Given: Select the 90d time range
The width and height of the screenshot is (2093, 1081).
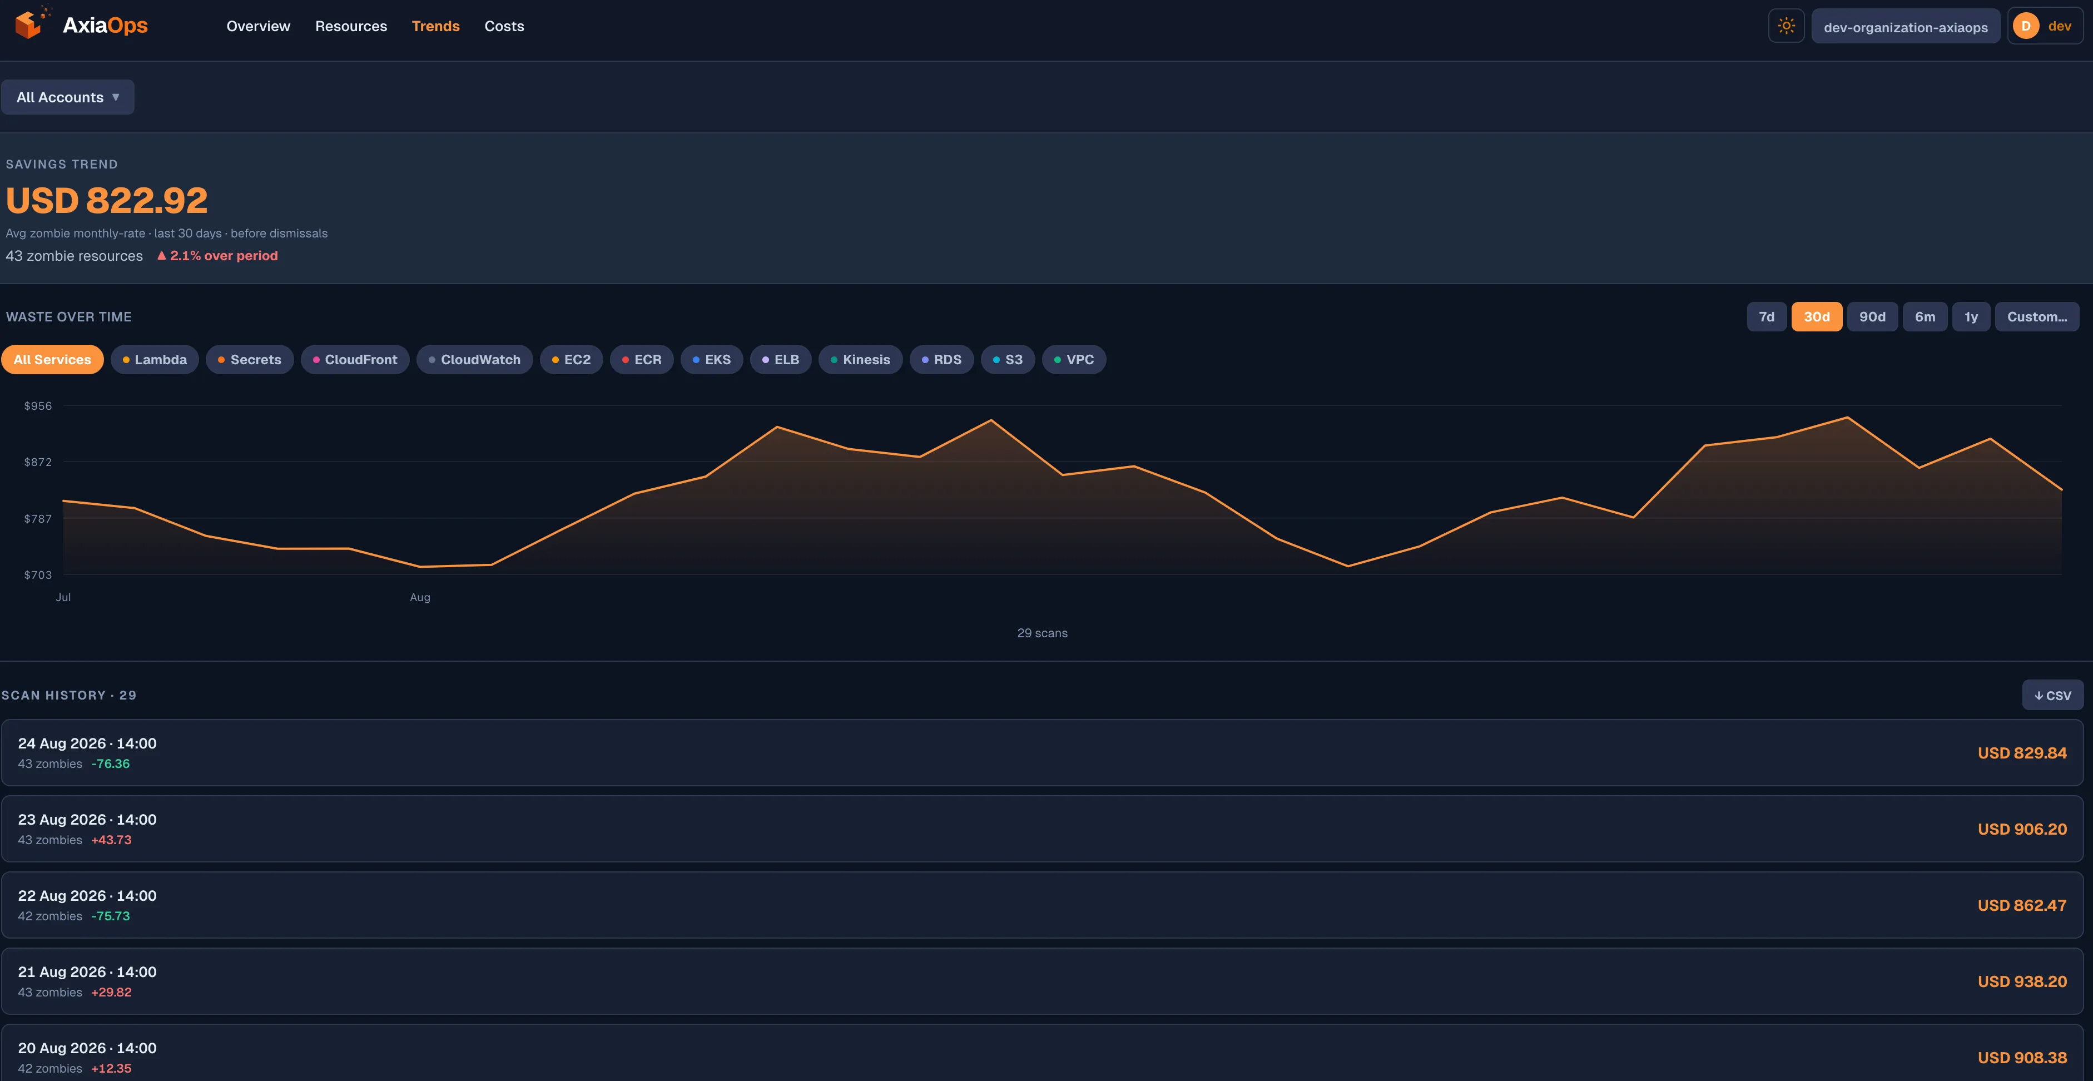Looking at the screenshot, I should [1873, 317].
